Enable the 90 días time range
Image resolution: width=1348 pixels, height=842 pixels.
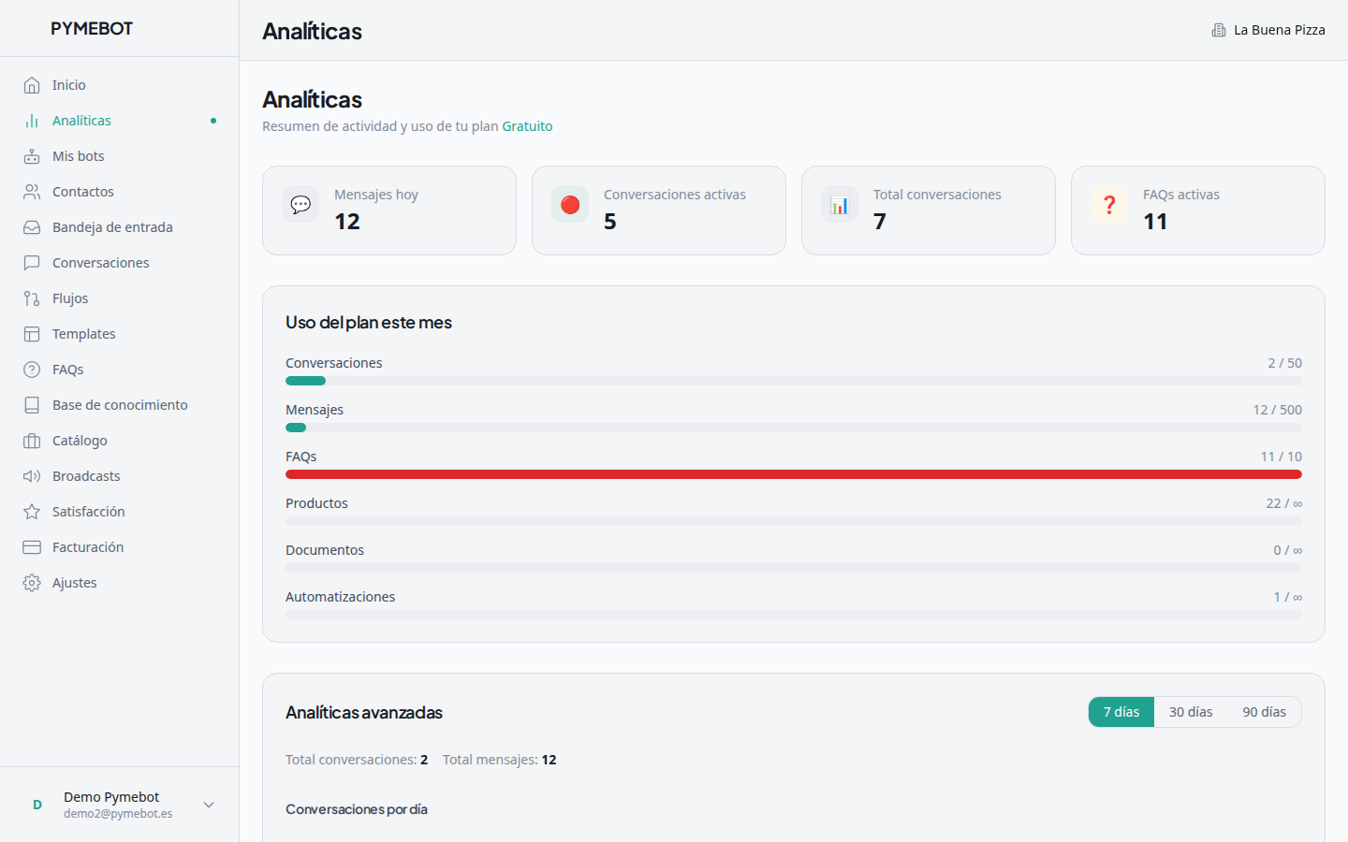[1263, 712]
